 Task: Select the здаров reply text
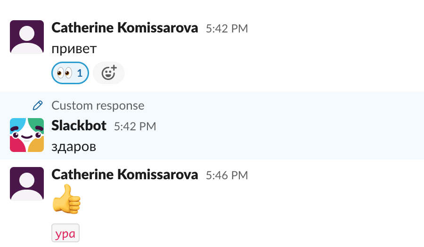point(73,146)
